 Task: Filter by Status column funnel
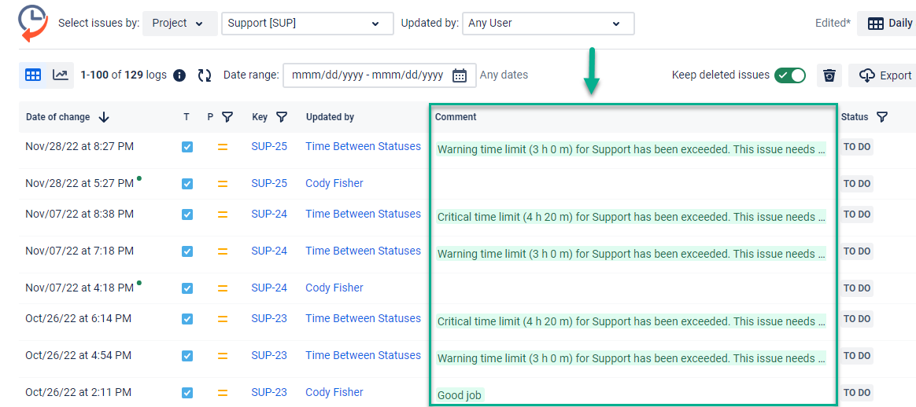pos(882,117)
